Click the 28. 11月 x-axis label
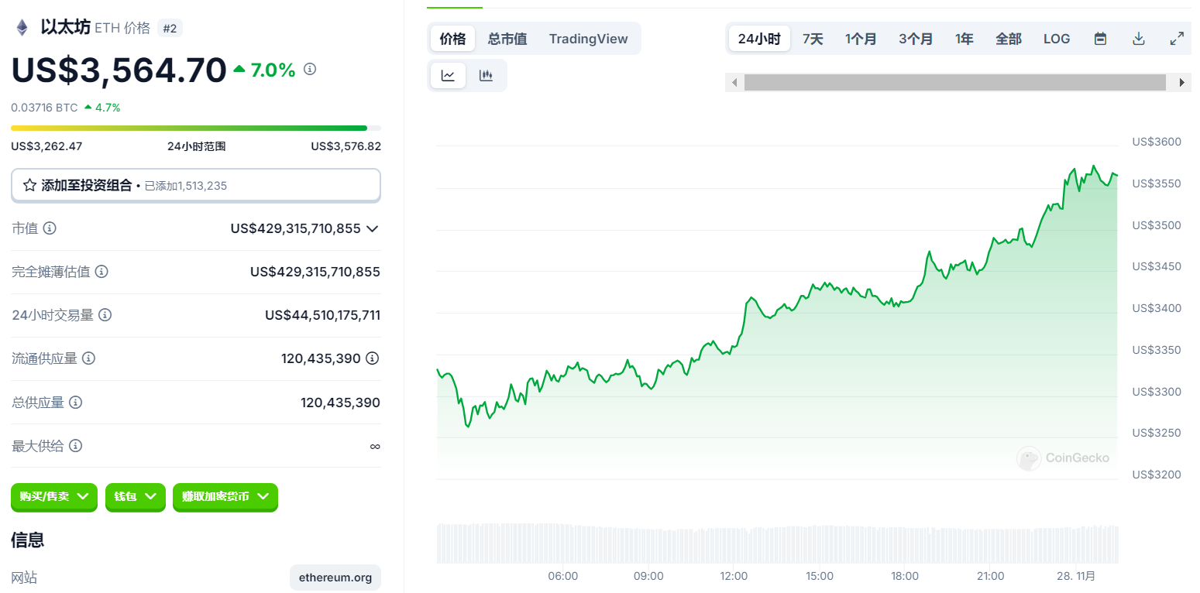The width and height of the screenshot is (1200, 593). 1075,576
